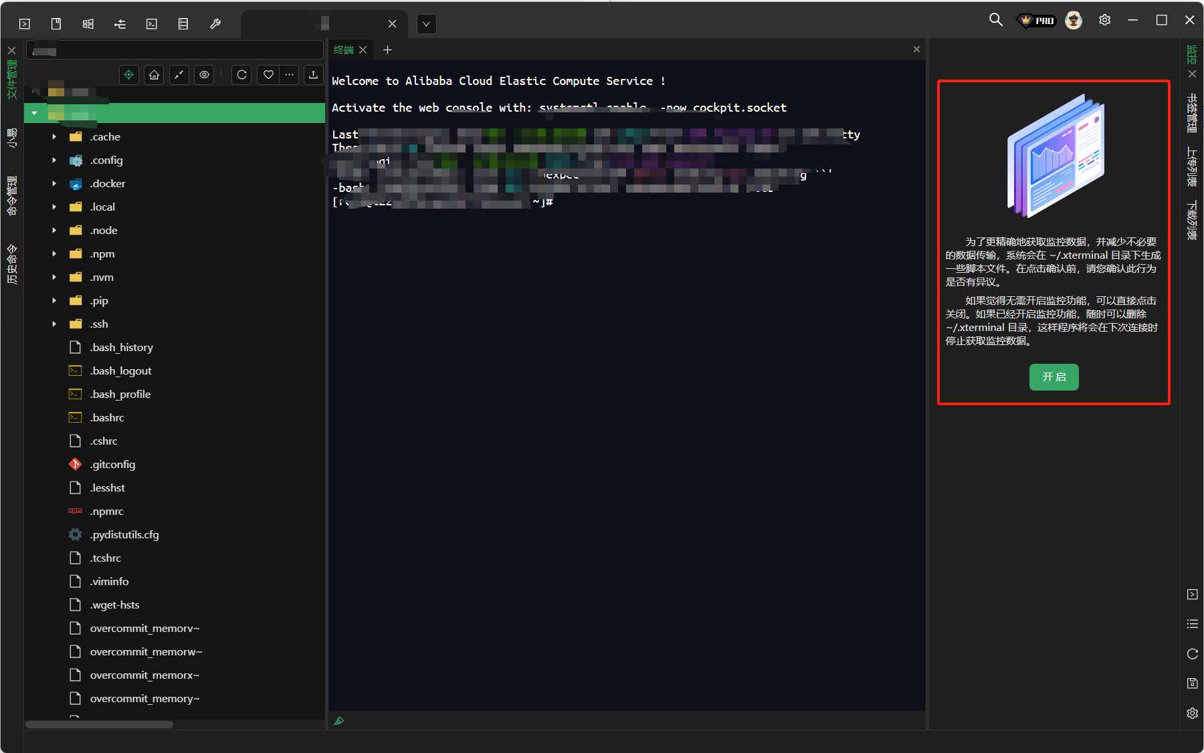Switch to the 上传列表 right sidebar tab

coord(1192,167)
